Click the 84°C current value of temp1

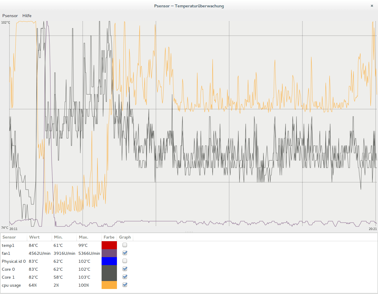33,245
